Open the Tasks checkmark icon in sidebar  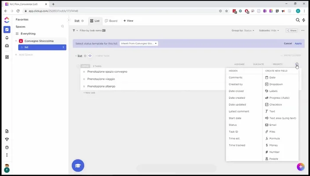(7, 29)
